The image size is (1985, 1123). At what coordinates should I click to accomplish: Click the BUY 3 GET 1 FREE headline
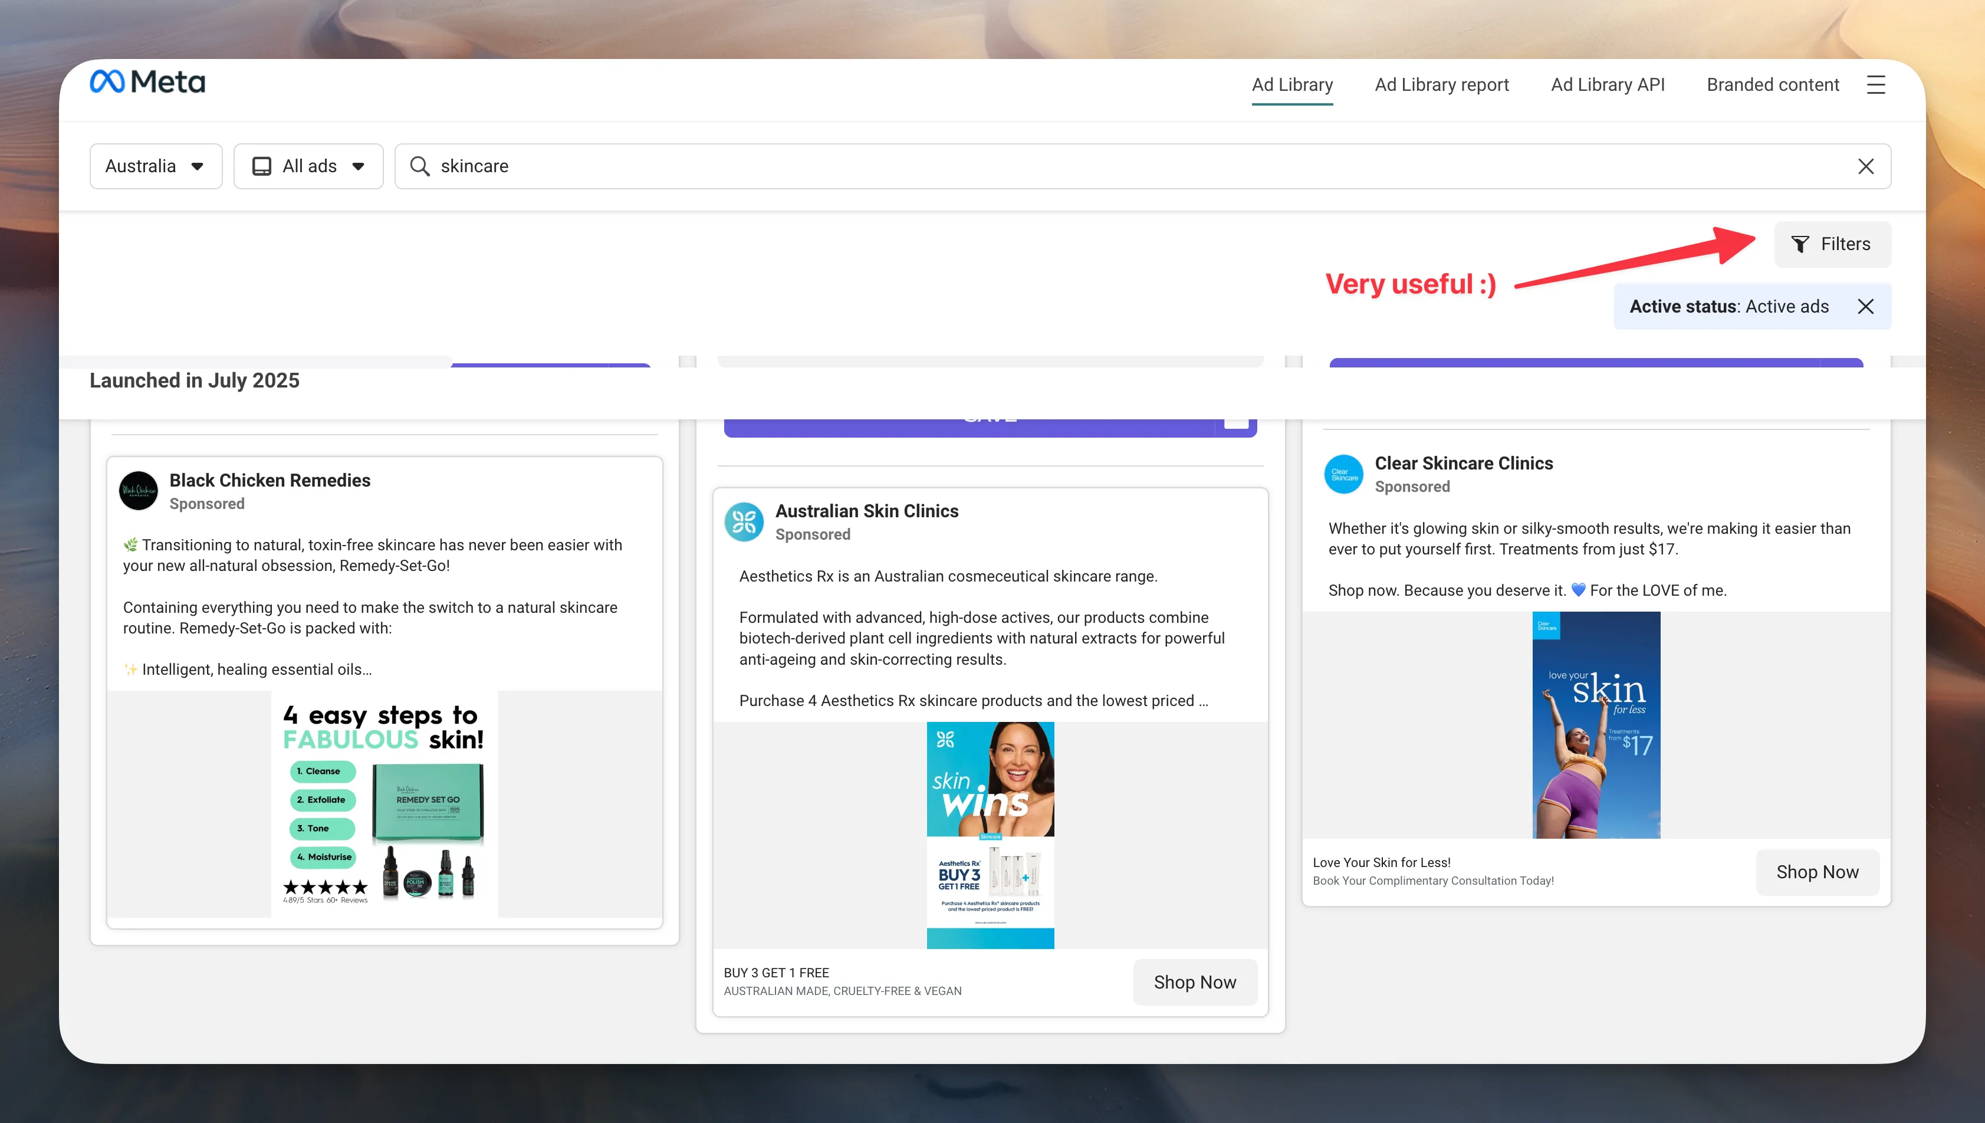[x=776, y=973]
